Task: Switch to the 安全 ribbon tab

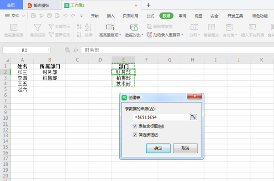Action: (215, 16)
